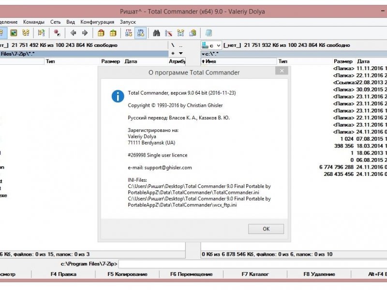Image resolution: width=387 pixels, height=290 pixels.
Task: Click OK in the About dialog
Action: 266,229
